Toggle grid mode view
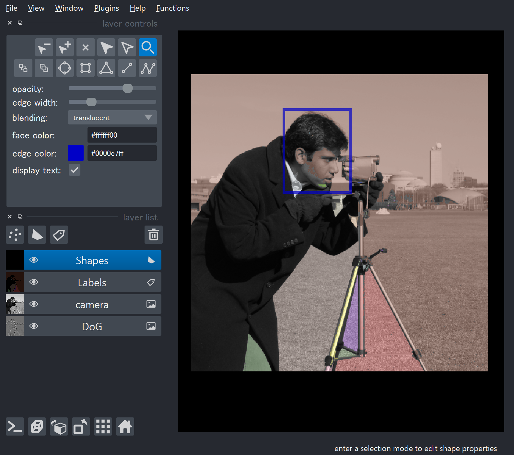The image size is (514, 455). tap(103, 426)
